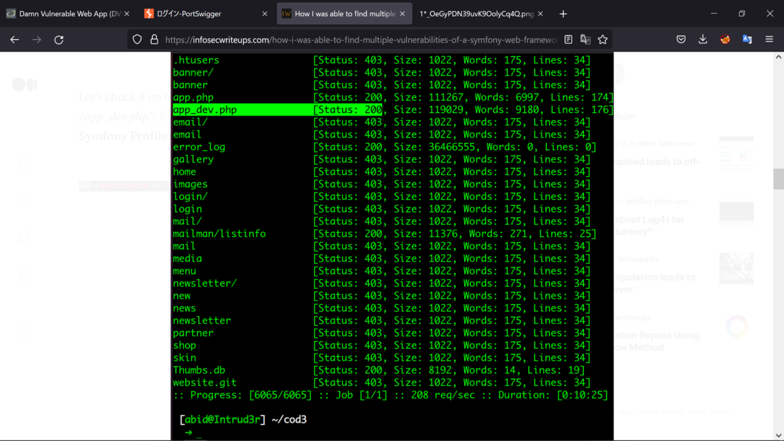This screenshot has width=784, height=441.
Task: Open translation options from the address bar
Action: click(x=585, y=39)
